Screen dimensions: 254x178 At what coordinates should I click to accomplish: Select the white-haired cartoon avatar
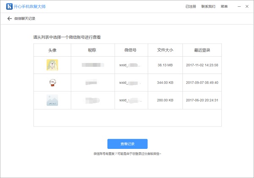pos(52,82)
